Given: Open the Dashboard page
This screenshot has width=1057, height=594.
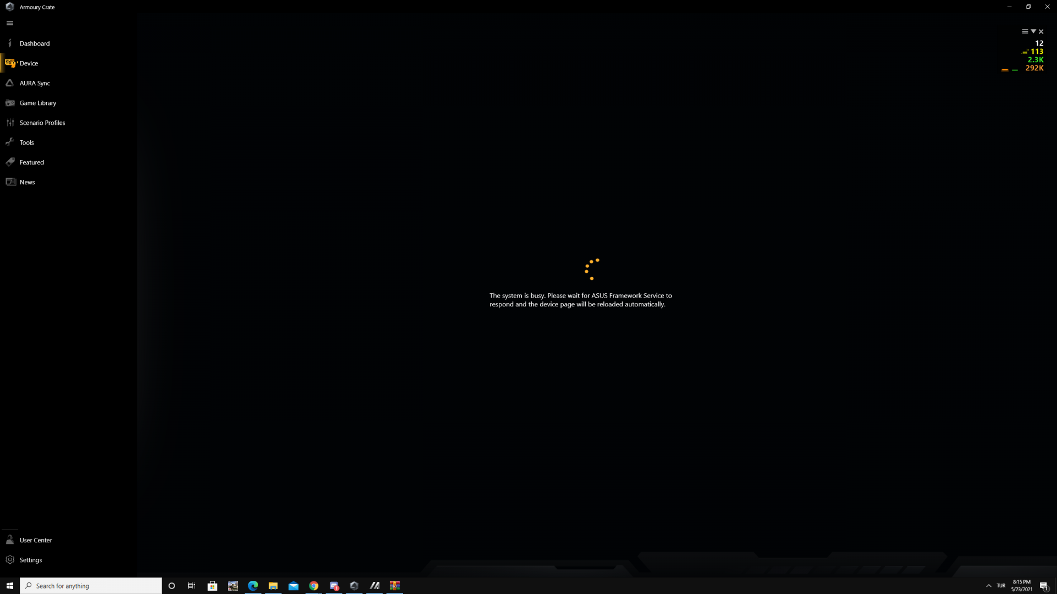Looking at the screenshot, I should (x=34, y=43).
